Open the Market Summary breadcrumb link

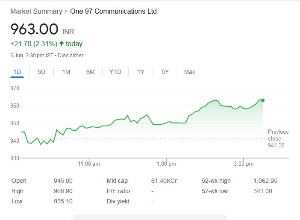point(36,11)
